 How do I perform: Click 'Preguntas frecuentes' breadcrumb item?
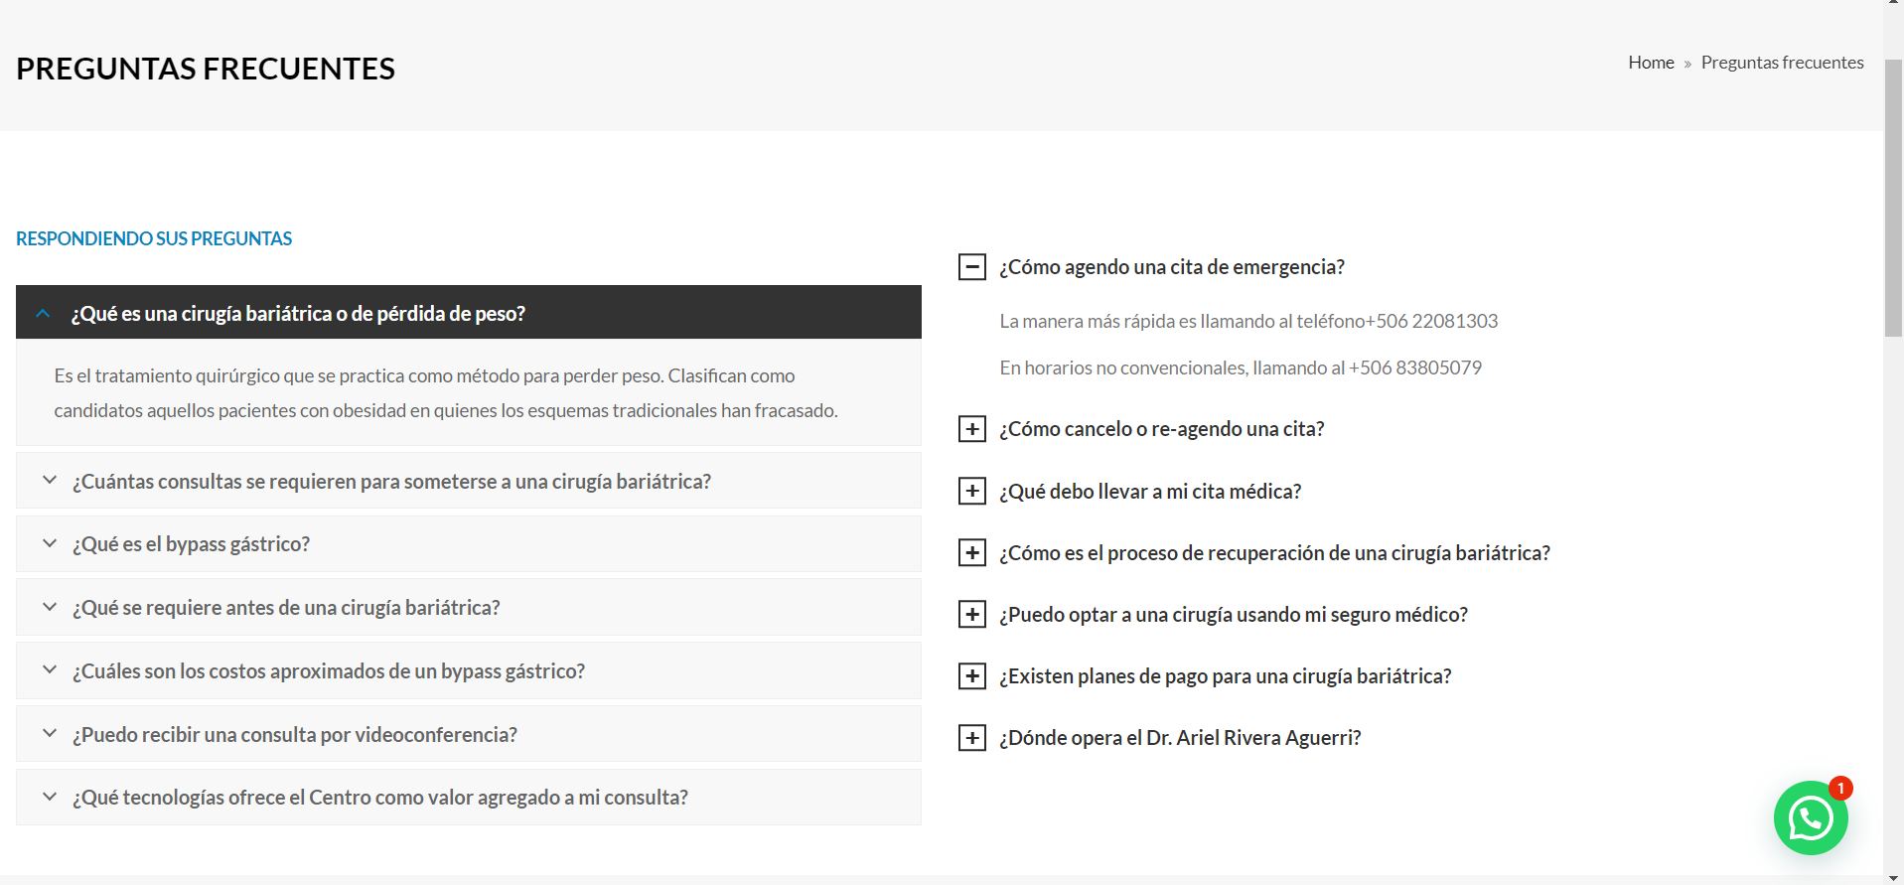pos(1782,63)
